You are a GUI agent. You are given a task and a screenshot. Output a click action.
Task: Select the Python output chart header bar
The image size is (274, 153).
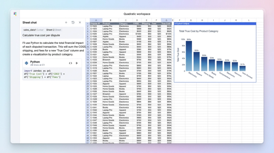point(215,23)
